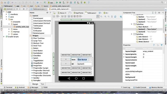Click the Properties restore default undo icon
This screenshot has height=94, width=167.
(158, 45)
